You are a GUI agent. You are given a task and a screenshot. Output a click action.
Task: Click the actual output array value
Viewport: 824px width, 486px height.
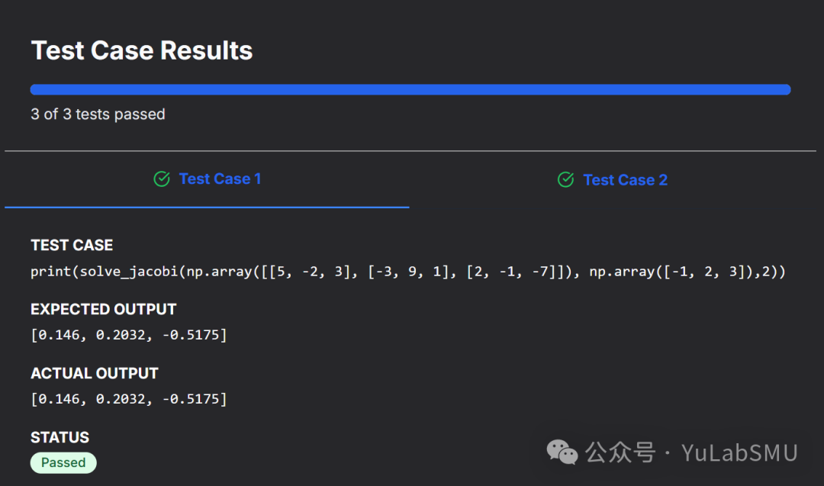(x=128, y=399)
